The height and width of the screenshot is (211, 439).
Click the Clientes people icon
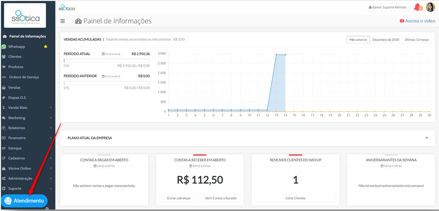click(4, 57)
